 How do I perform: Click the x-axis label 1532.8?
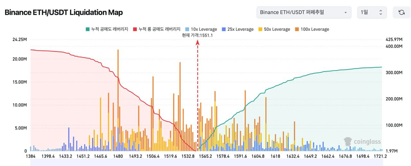coord(188,156)
